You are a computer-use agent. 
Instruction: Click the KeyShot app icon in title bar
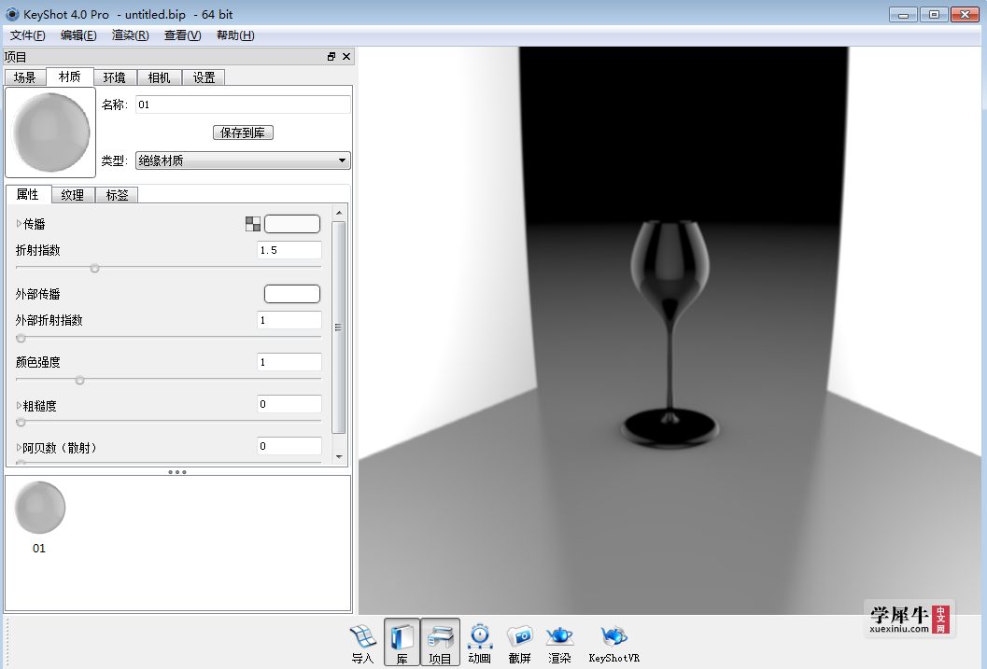pos(12,14)
